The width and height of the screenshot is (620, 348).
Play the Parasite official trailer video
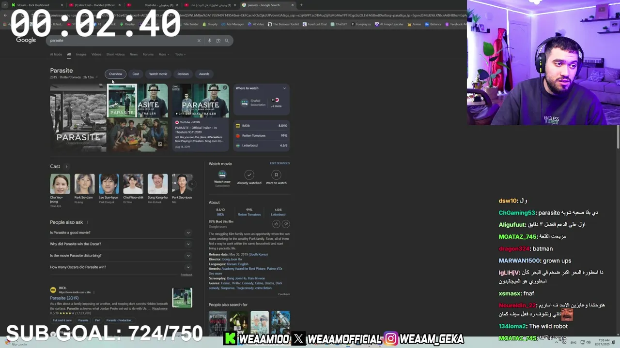[x=201, y=101]
